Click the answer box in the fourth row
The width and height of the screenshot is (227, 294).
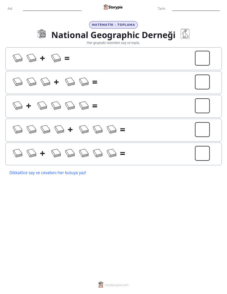tap(202, 129)
